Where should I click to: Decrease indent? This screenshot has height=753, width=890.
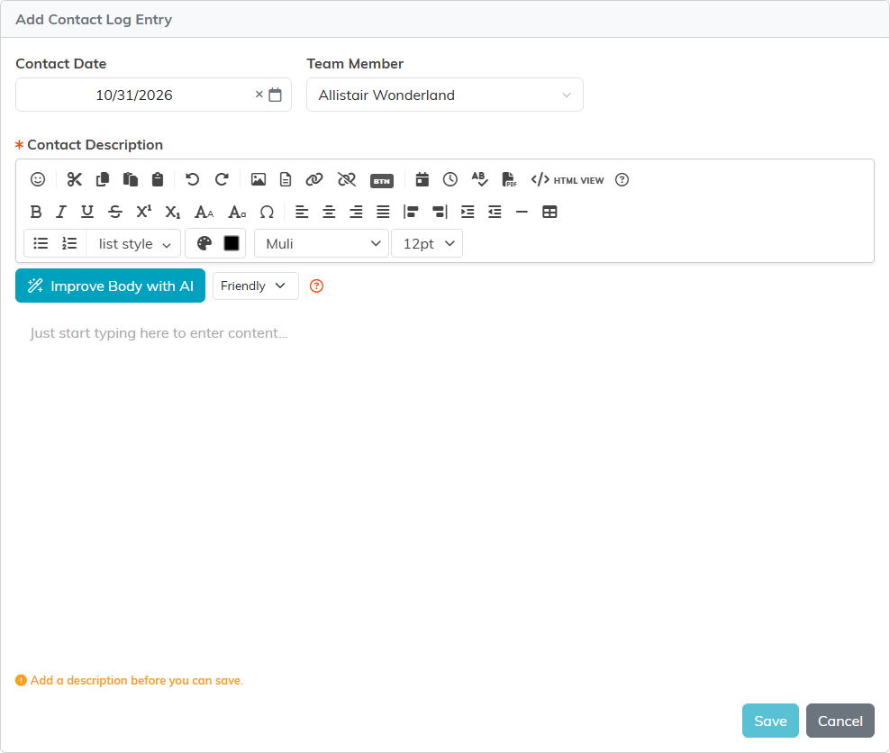[x=495, y=212]
